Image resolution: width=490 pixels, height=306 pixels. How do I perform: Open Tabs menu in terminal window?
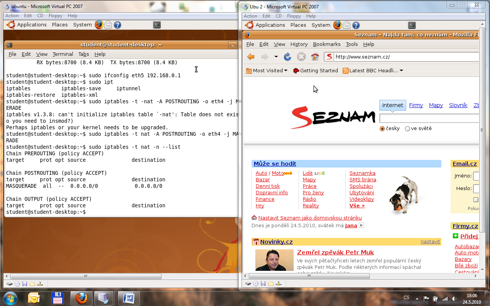[x=83, y=54]
